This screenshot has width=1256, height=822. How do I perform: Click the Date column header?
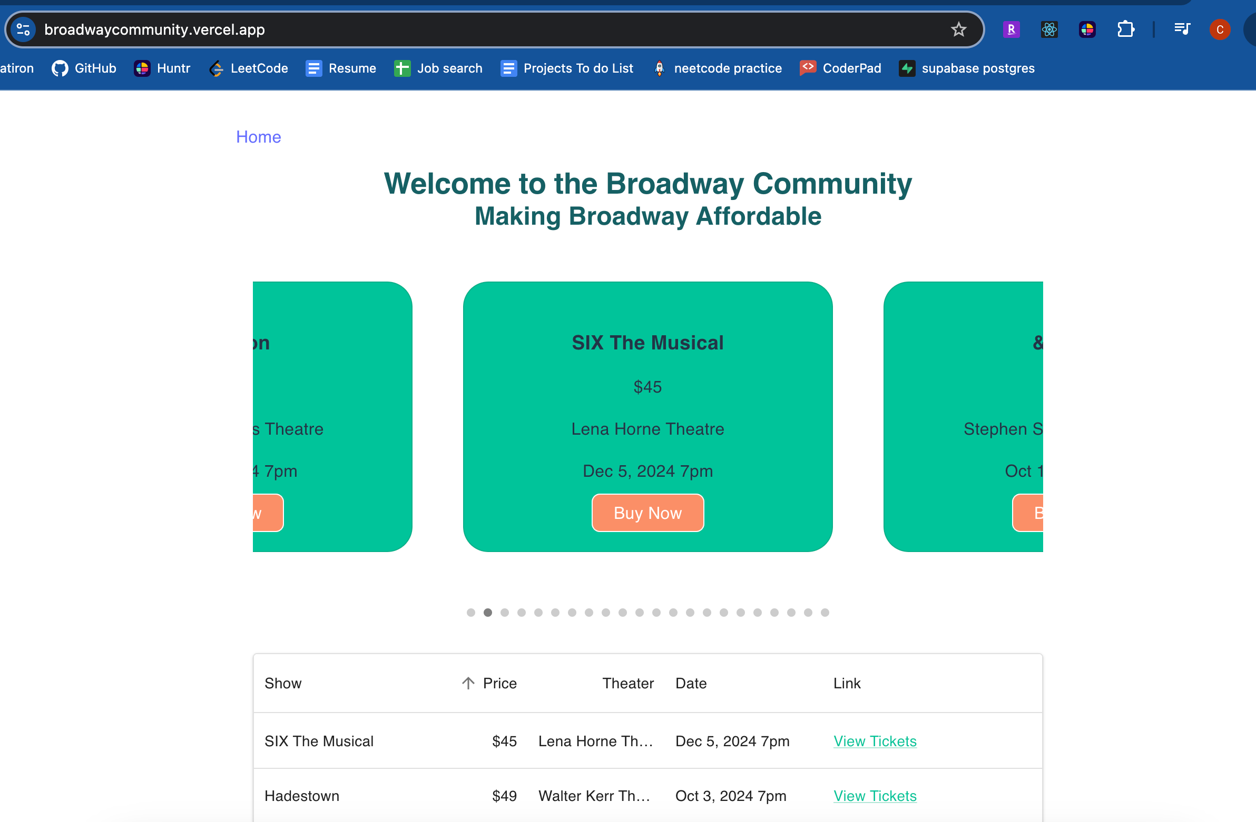pyautogui.click(x=691, y=683)
